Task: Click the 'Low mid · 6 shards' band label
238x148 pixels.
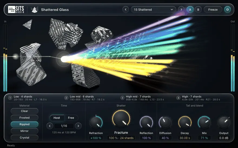Action: point(82,97)
